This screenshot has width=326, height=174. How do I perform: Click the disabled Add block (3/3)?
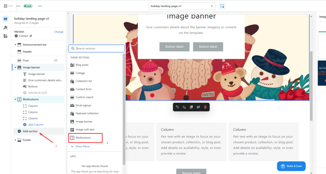point(35,93)
